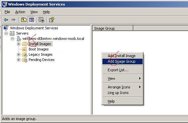
Task: Open the Arrange Icons submenu arrow
Action: (x=140, y=87)
